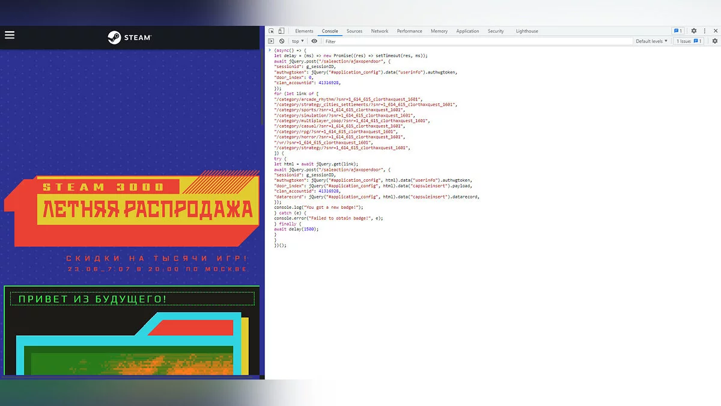
Task: Click the inspect element picker icon
Action: (272, 31)
